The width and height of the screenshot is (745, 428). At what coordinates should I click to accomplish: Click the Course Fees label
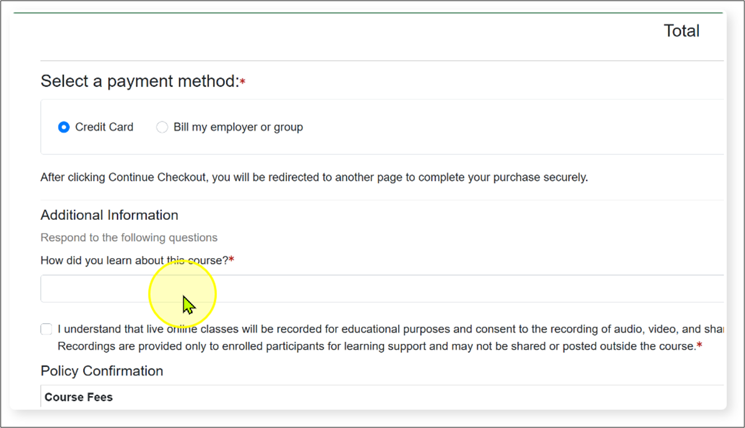tap(78, 397)
